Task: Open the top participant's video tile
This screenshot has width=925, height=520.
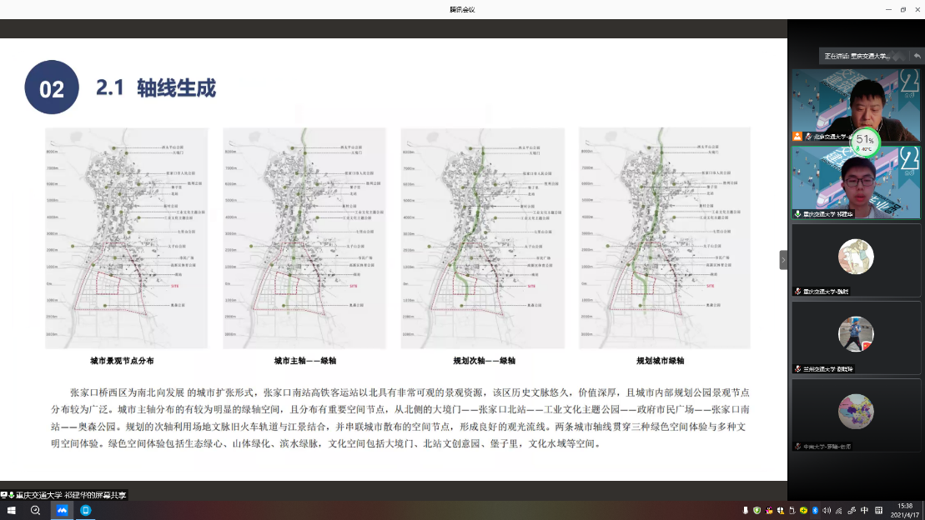Action: (856, 105)
